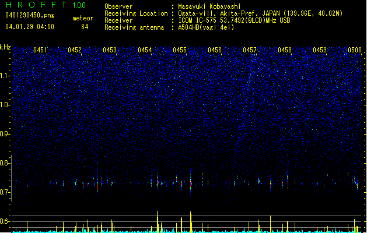Click the 0454 time marker
This screenshot has height=233, width=367.
click(x=145, y=50)
